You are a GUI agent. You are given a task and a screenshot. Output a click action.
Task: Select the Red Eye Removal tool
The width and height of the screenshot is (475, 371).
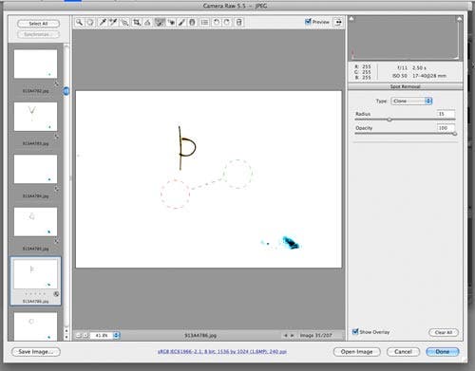[x=171, y=22]
